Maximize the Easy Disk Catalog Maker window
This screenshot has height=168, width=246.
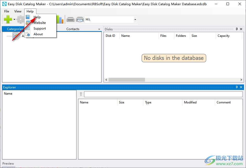point(228,4)
